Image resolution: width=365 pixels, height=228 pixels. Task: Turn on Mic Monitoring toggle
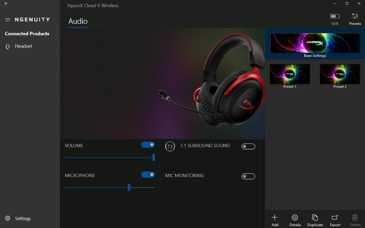(x=248, y=176)
